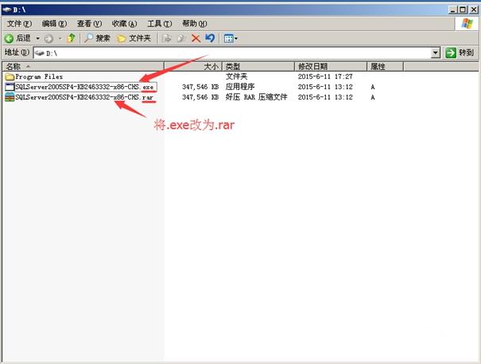Select file name ending in CHS.exe
481x364 pixels.
[86, 87]
